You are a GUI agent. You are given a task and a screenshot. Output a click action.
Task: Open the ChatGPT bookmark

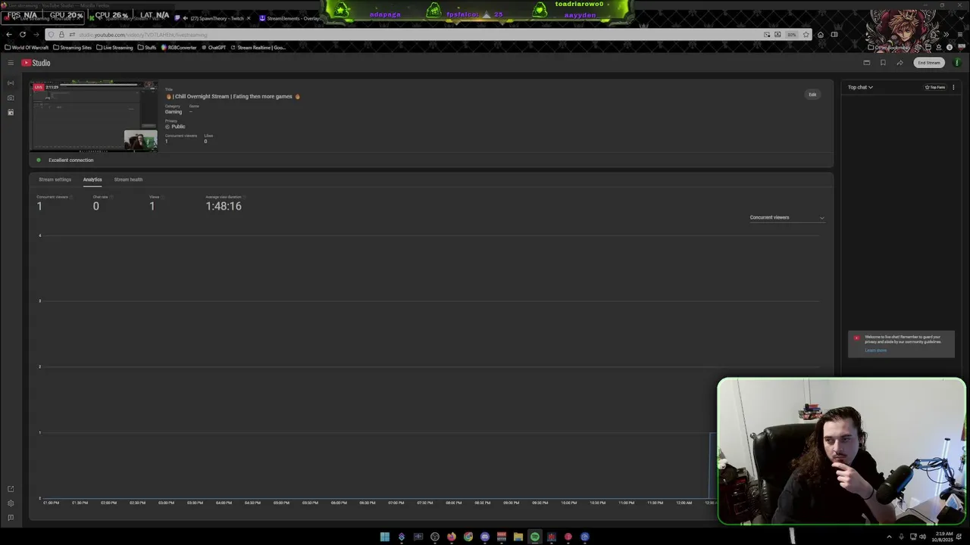point(214,47)
